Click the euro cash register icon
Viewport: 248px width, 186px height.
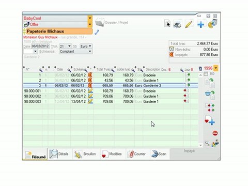[212, 24]
